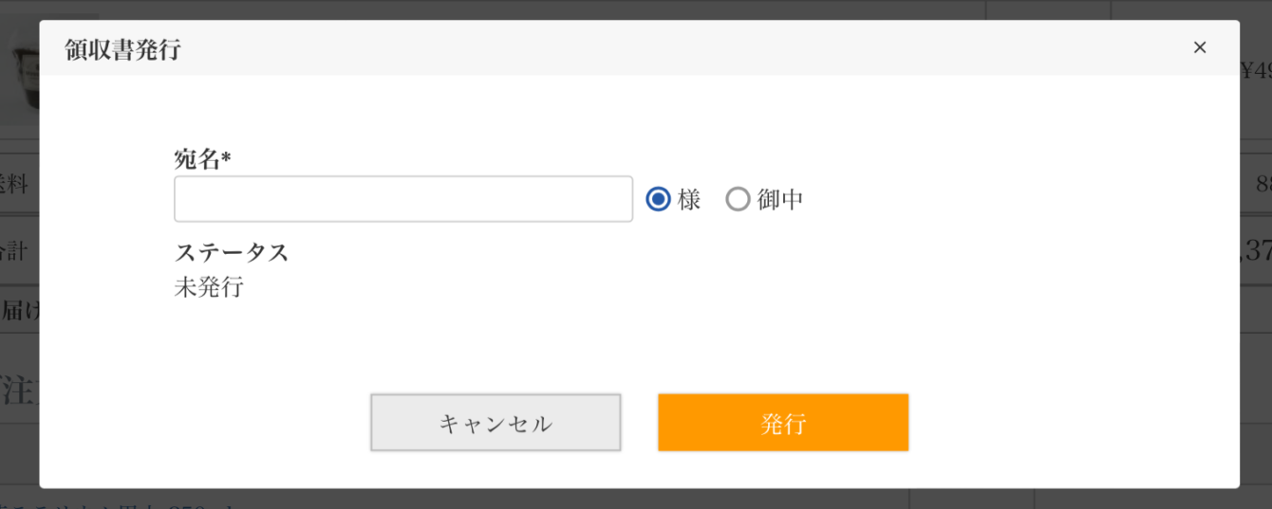Click the dimmed 合計 row label
The image size is (1272, 509).
pos(17,250)
